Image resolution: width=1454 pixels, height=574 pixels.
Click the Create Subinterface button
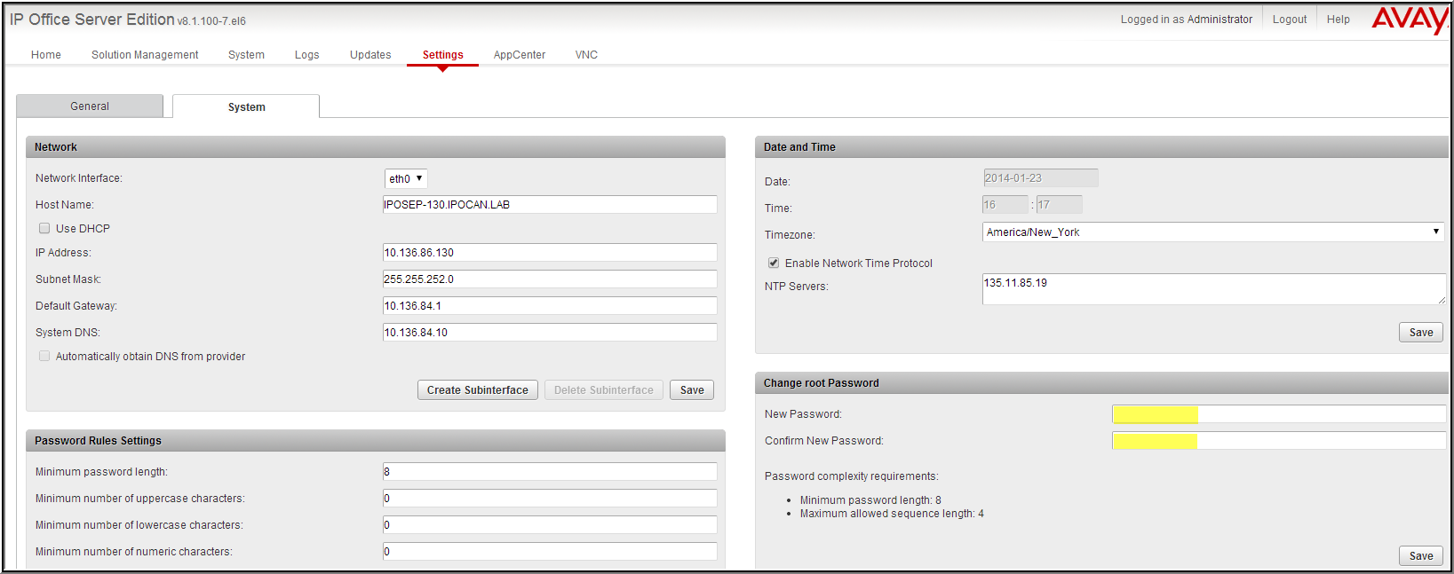(477, 389)
